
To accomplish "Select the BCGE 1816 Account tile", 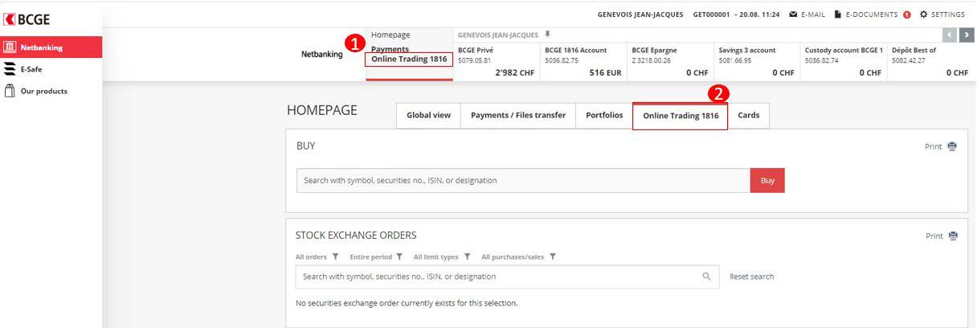I will [583, 61].
